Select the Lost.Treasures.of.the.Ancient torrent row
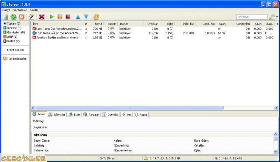280x162 pixels. pos(155,33)
